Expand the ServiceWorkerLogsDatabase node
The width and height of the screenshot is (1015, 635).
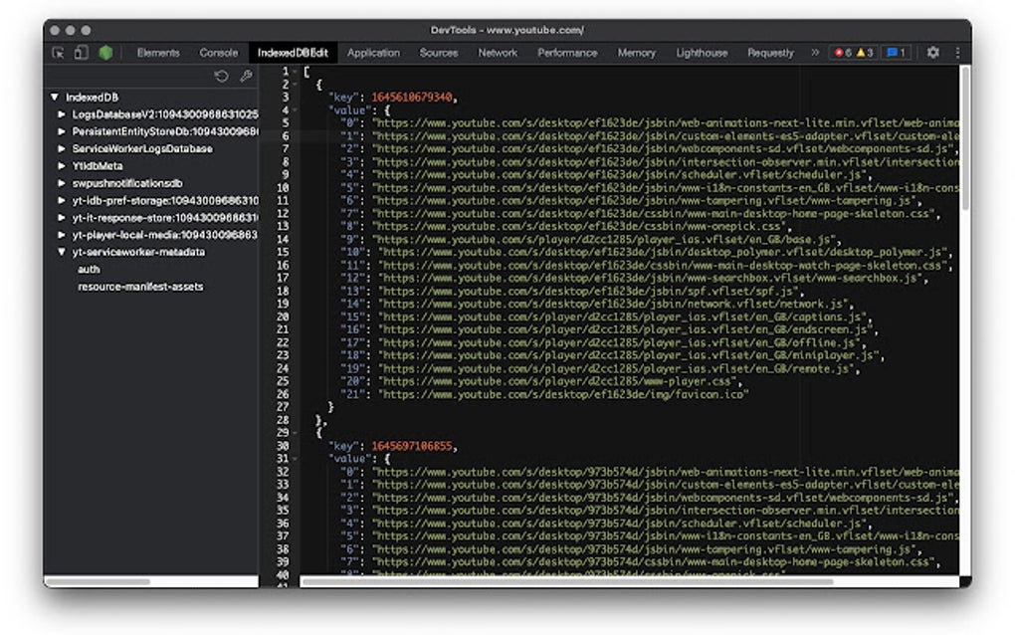(62, 149)
